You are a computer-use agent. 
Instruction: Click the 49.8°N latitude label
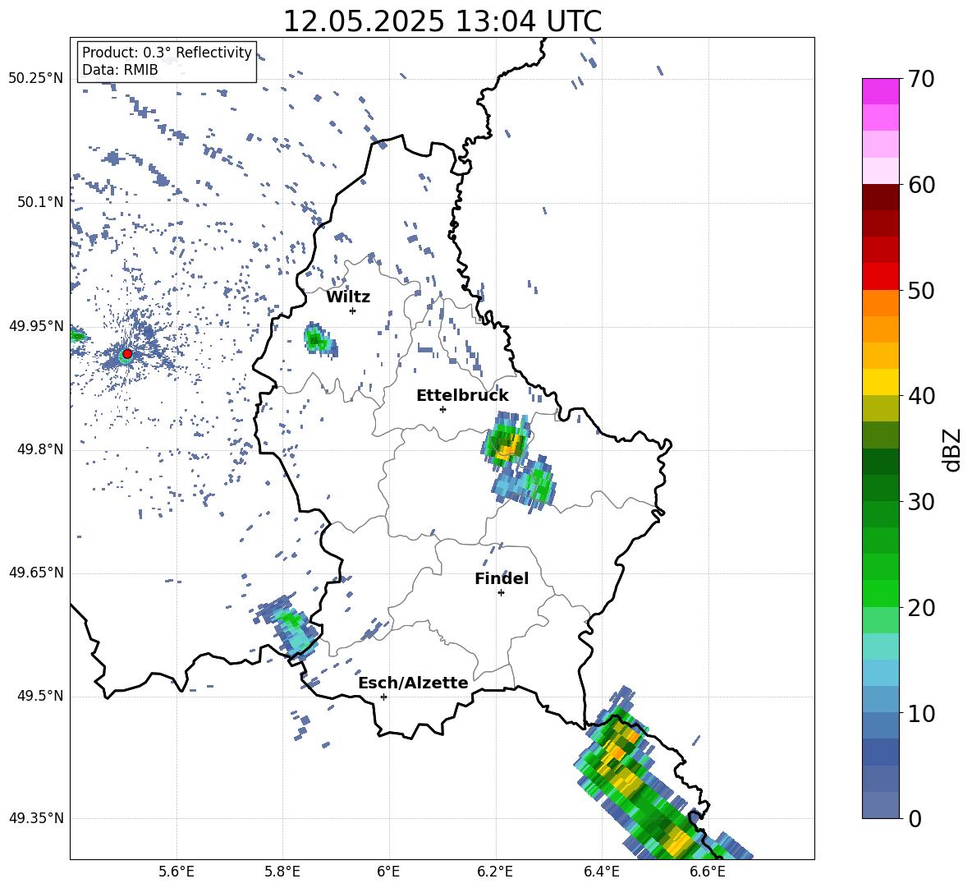coord(41,449)
